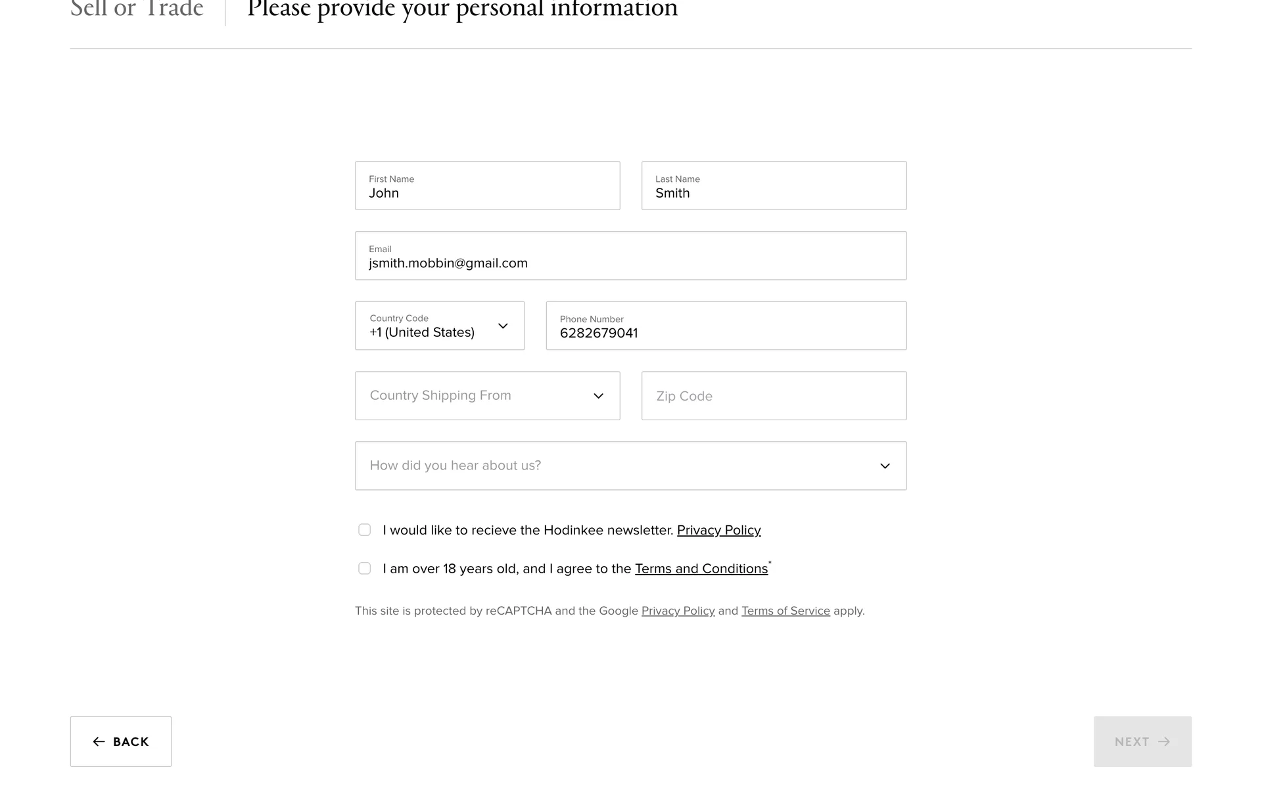
Task: Click into the Zip Code field
Action: point(774,396)
